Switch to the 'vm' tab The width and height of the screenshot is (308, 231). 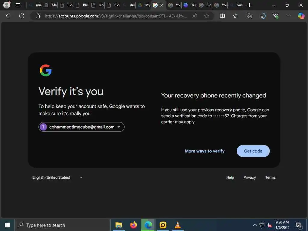(236, 5)
